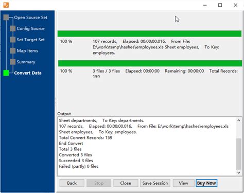Screen dimensions: 244x193
Task: Click the 'Sheet departments, To Key: departments.' line
Action: pos(101,120)
